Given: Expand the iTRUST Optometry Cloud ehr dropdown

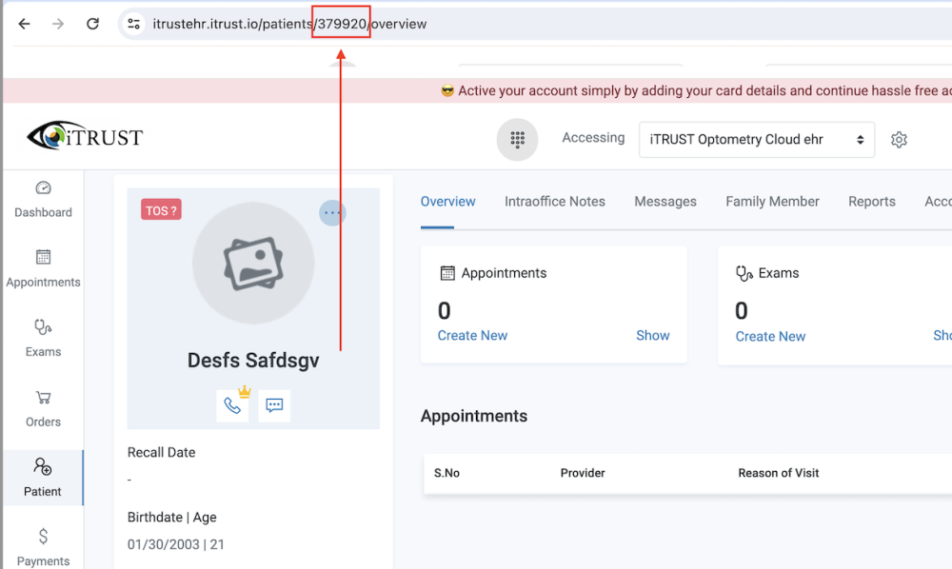Looking at the screenshot, I should (756, 140).
